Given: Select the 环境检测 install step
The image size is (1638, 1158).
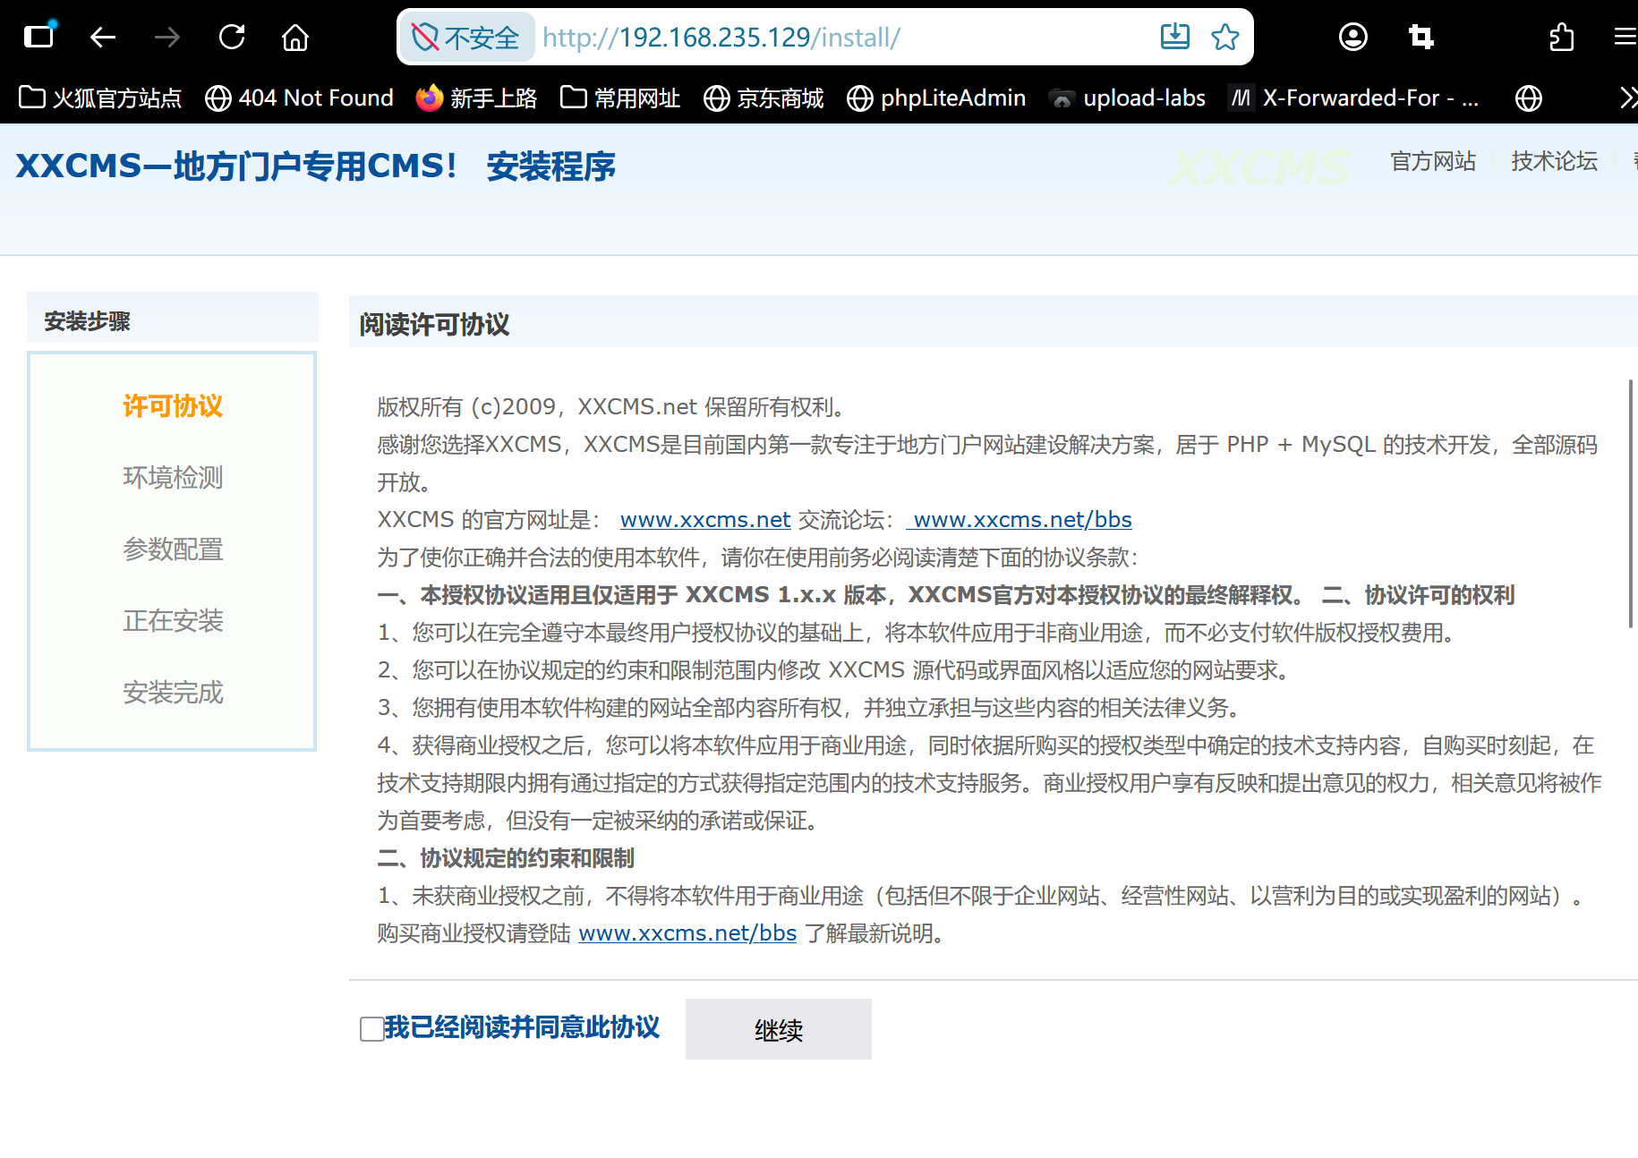Looking at the screenshot, I should tap(173, 478).
